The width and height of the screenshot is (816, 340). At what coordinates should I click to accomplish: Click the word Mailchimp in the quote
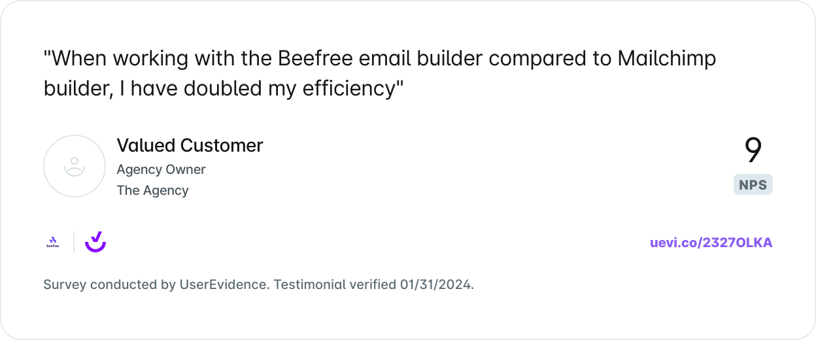(x=667, y=59)
